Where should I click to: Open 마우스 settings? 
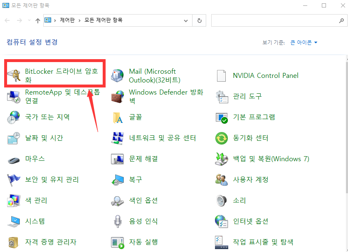(36, 159)
